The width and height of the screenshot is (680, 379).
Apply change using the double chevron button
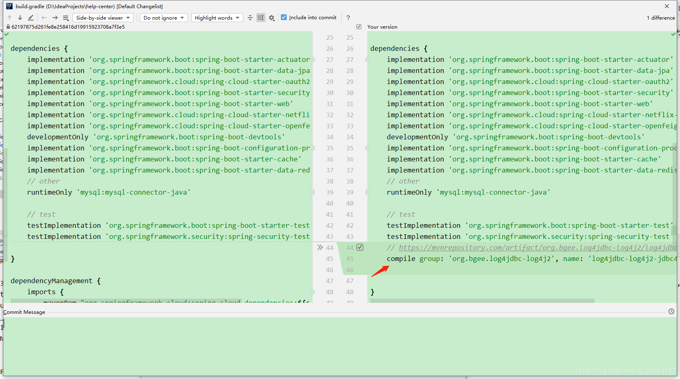(x=320, y=247)
